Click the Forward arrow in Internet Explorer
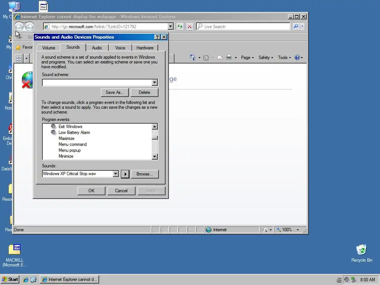 [30, 26]
